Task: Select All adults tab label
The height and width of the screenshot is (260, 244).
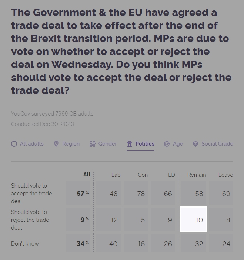Action: [32, 144]
